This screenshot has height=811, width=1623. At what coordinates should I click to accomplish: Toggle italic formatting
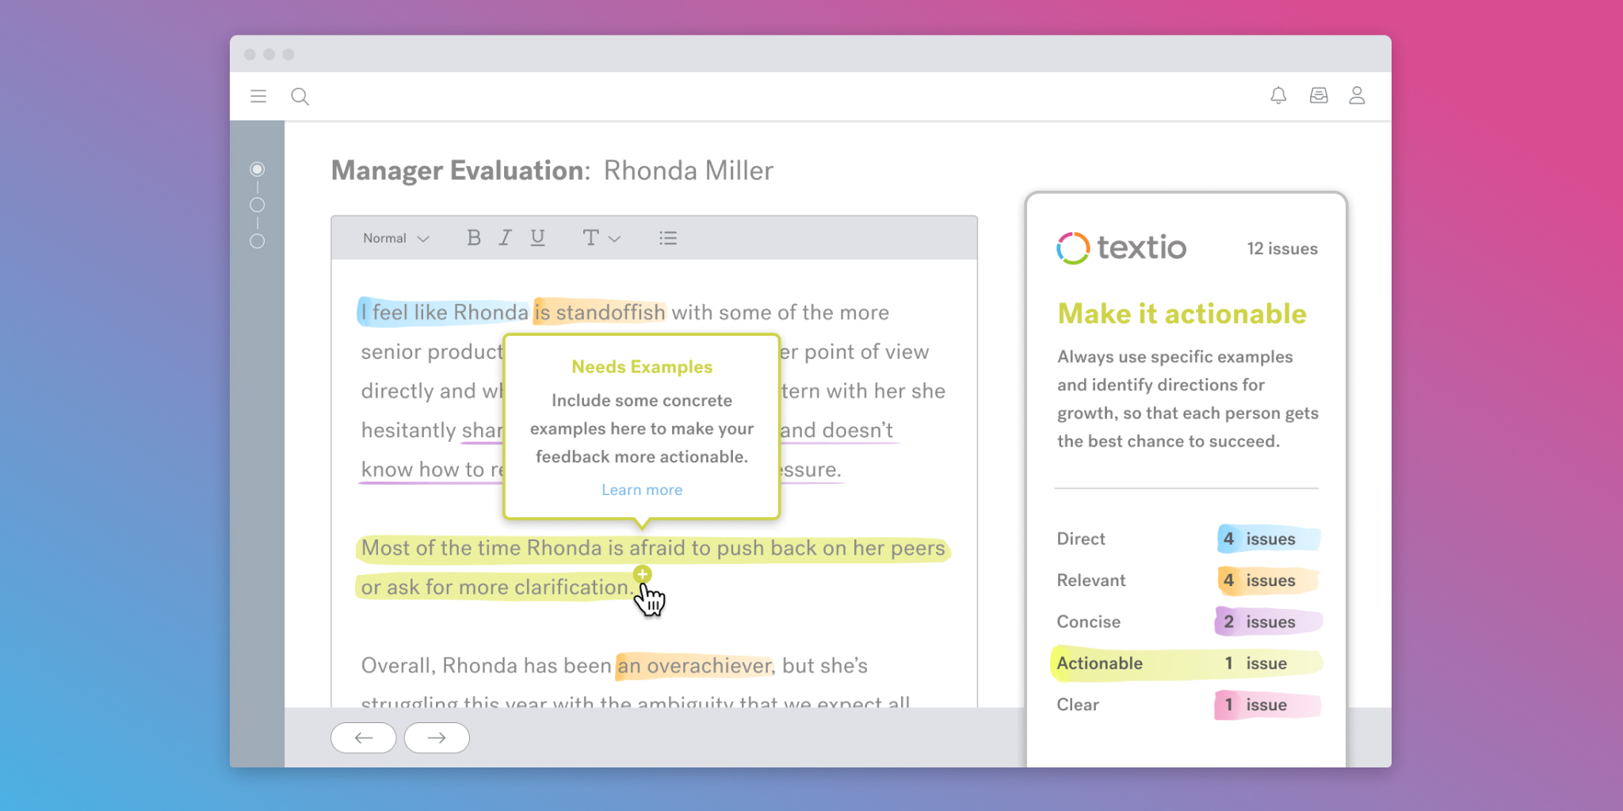point(505,238)
